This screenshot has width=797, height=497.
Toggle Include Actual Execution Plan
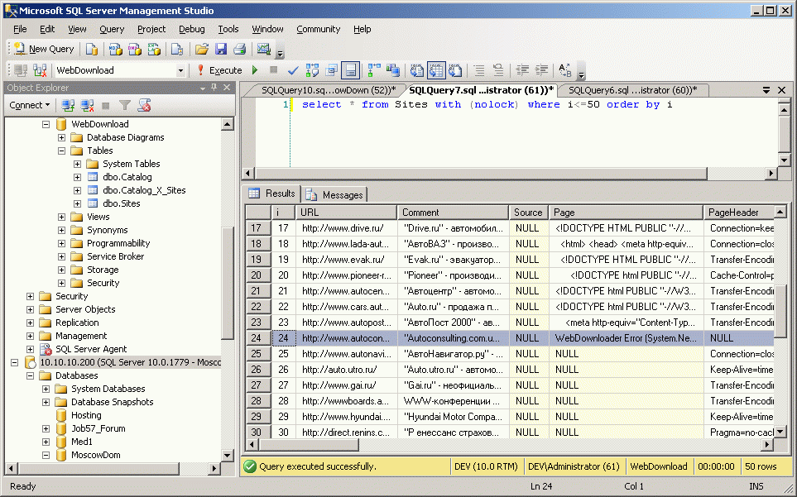374,70
